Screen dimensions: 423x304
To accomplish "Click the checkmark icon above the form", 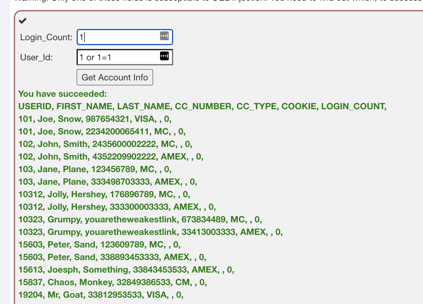I will [23, 21].
